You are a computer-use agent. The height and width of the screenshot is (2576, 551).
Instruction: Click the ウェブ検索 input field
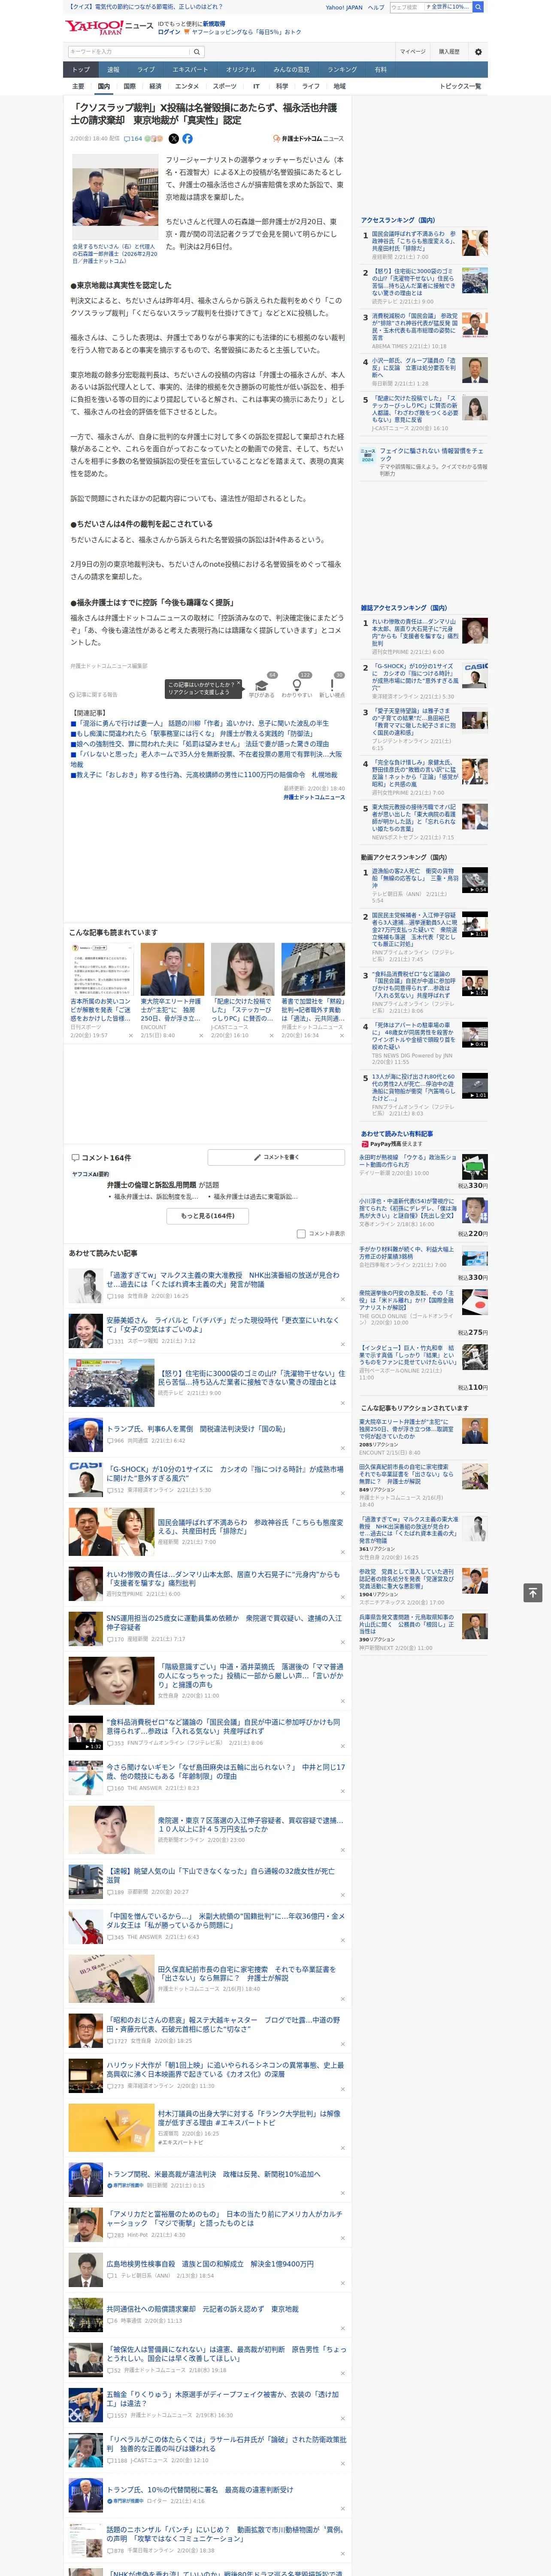(406, 7)
